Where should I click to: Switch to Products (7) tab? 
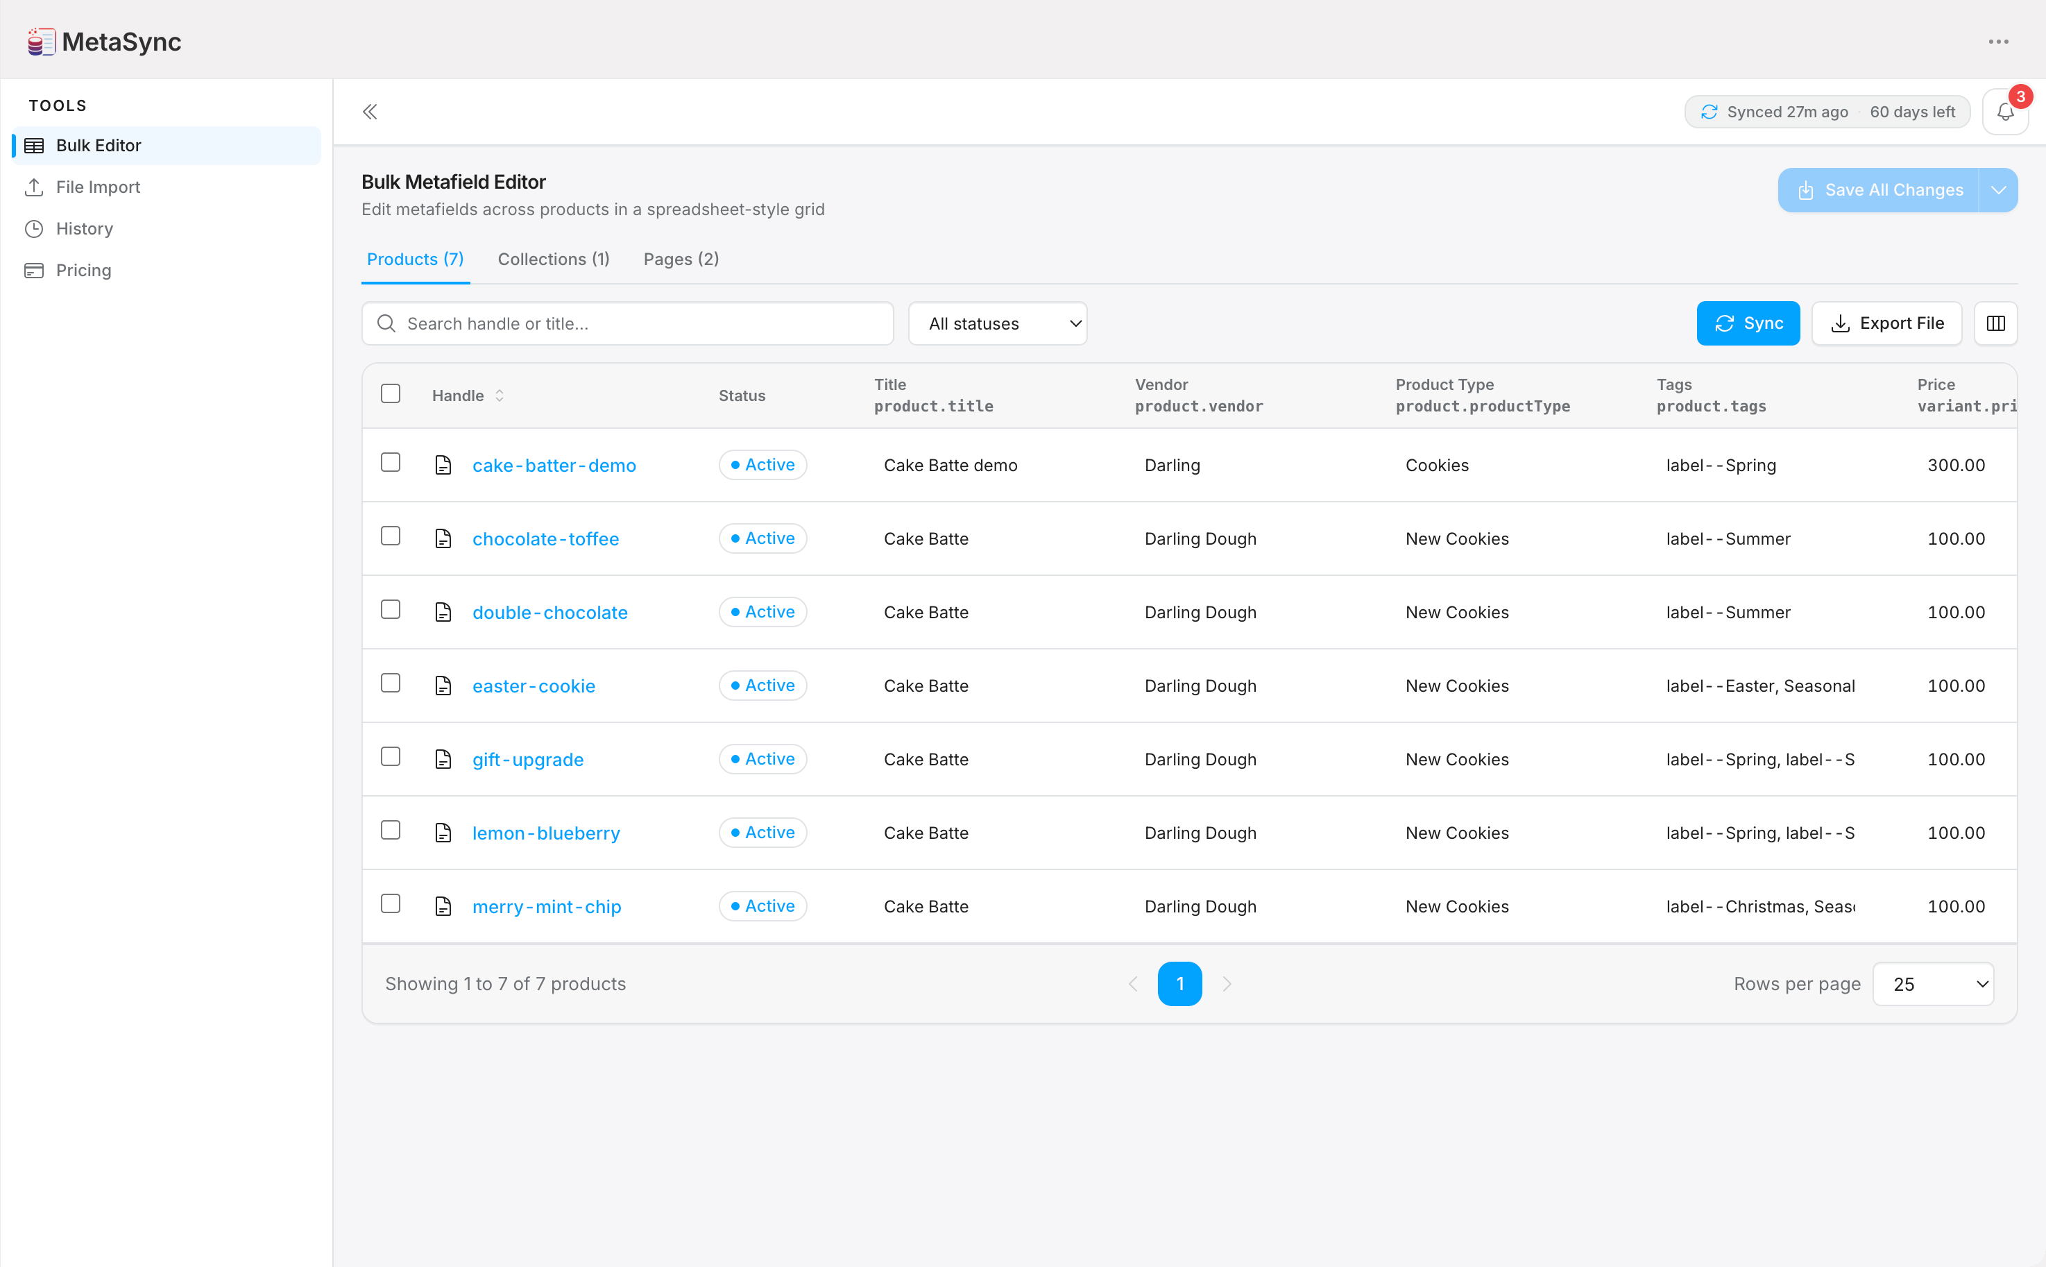coord(416,259)
